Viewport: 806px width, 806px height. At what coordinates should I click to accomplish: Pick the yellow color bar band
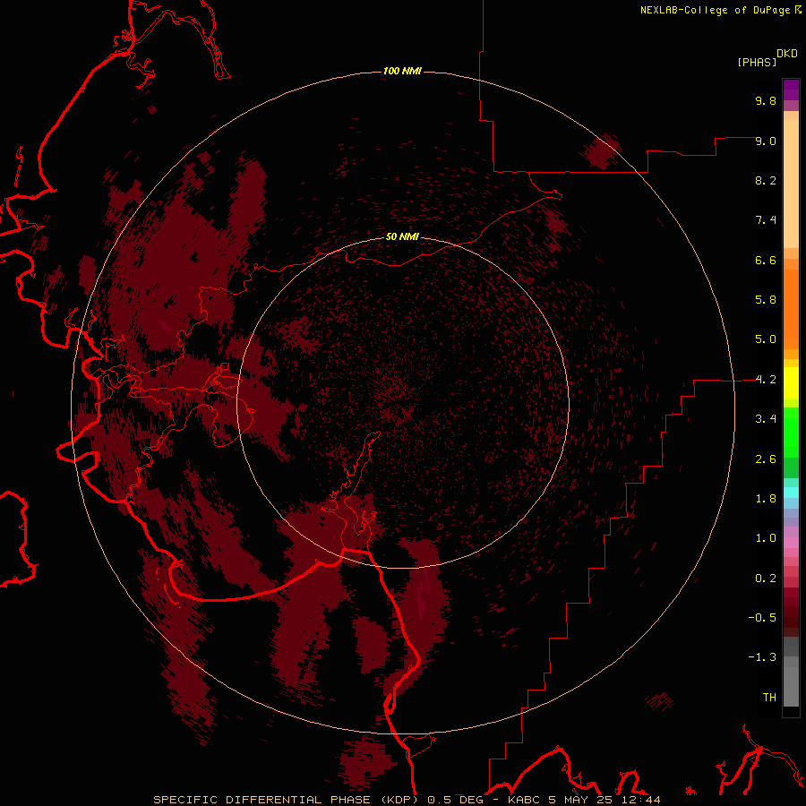point(791,383)
